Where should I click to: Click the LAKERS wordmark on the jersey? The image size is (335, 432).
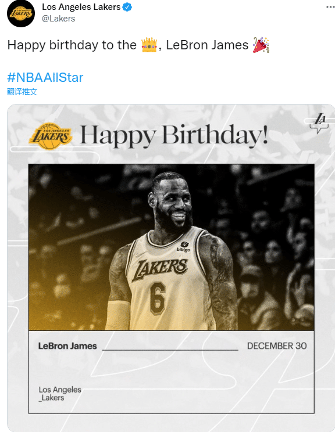point(160,270)
